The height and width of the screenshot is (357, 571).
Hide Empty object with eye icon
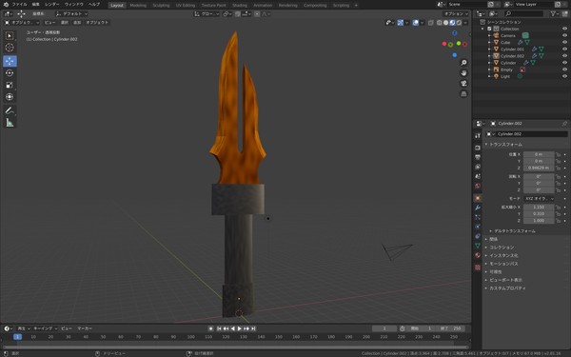tap(564, 69)
